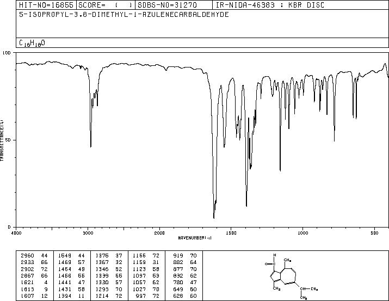389x301 pixels.
Task: Click the C-H stretch peak near 2960
Action: coord(91,146)
